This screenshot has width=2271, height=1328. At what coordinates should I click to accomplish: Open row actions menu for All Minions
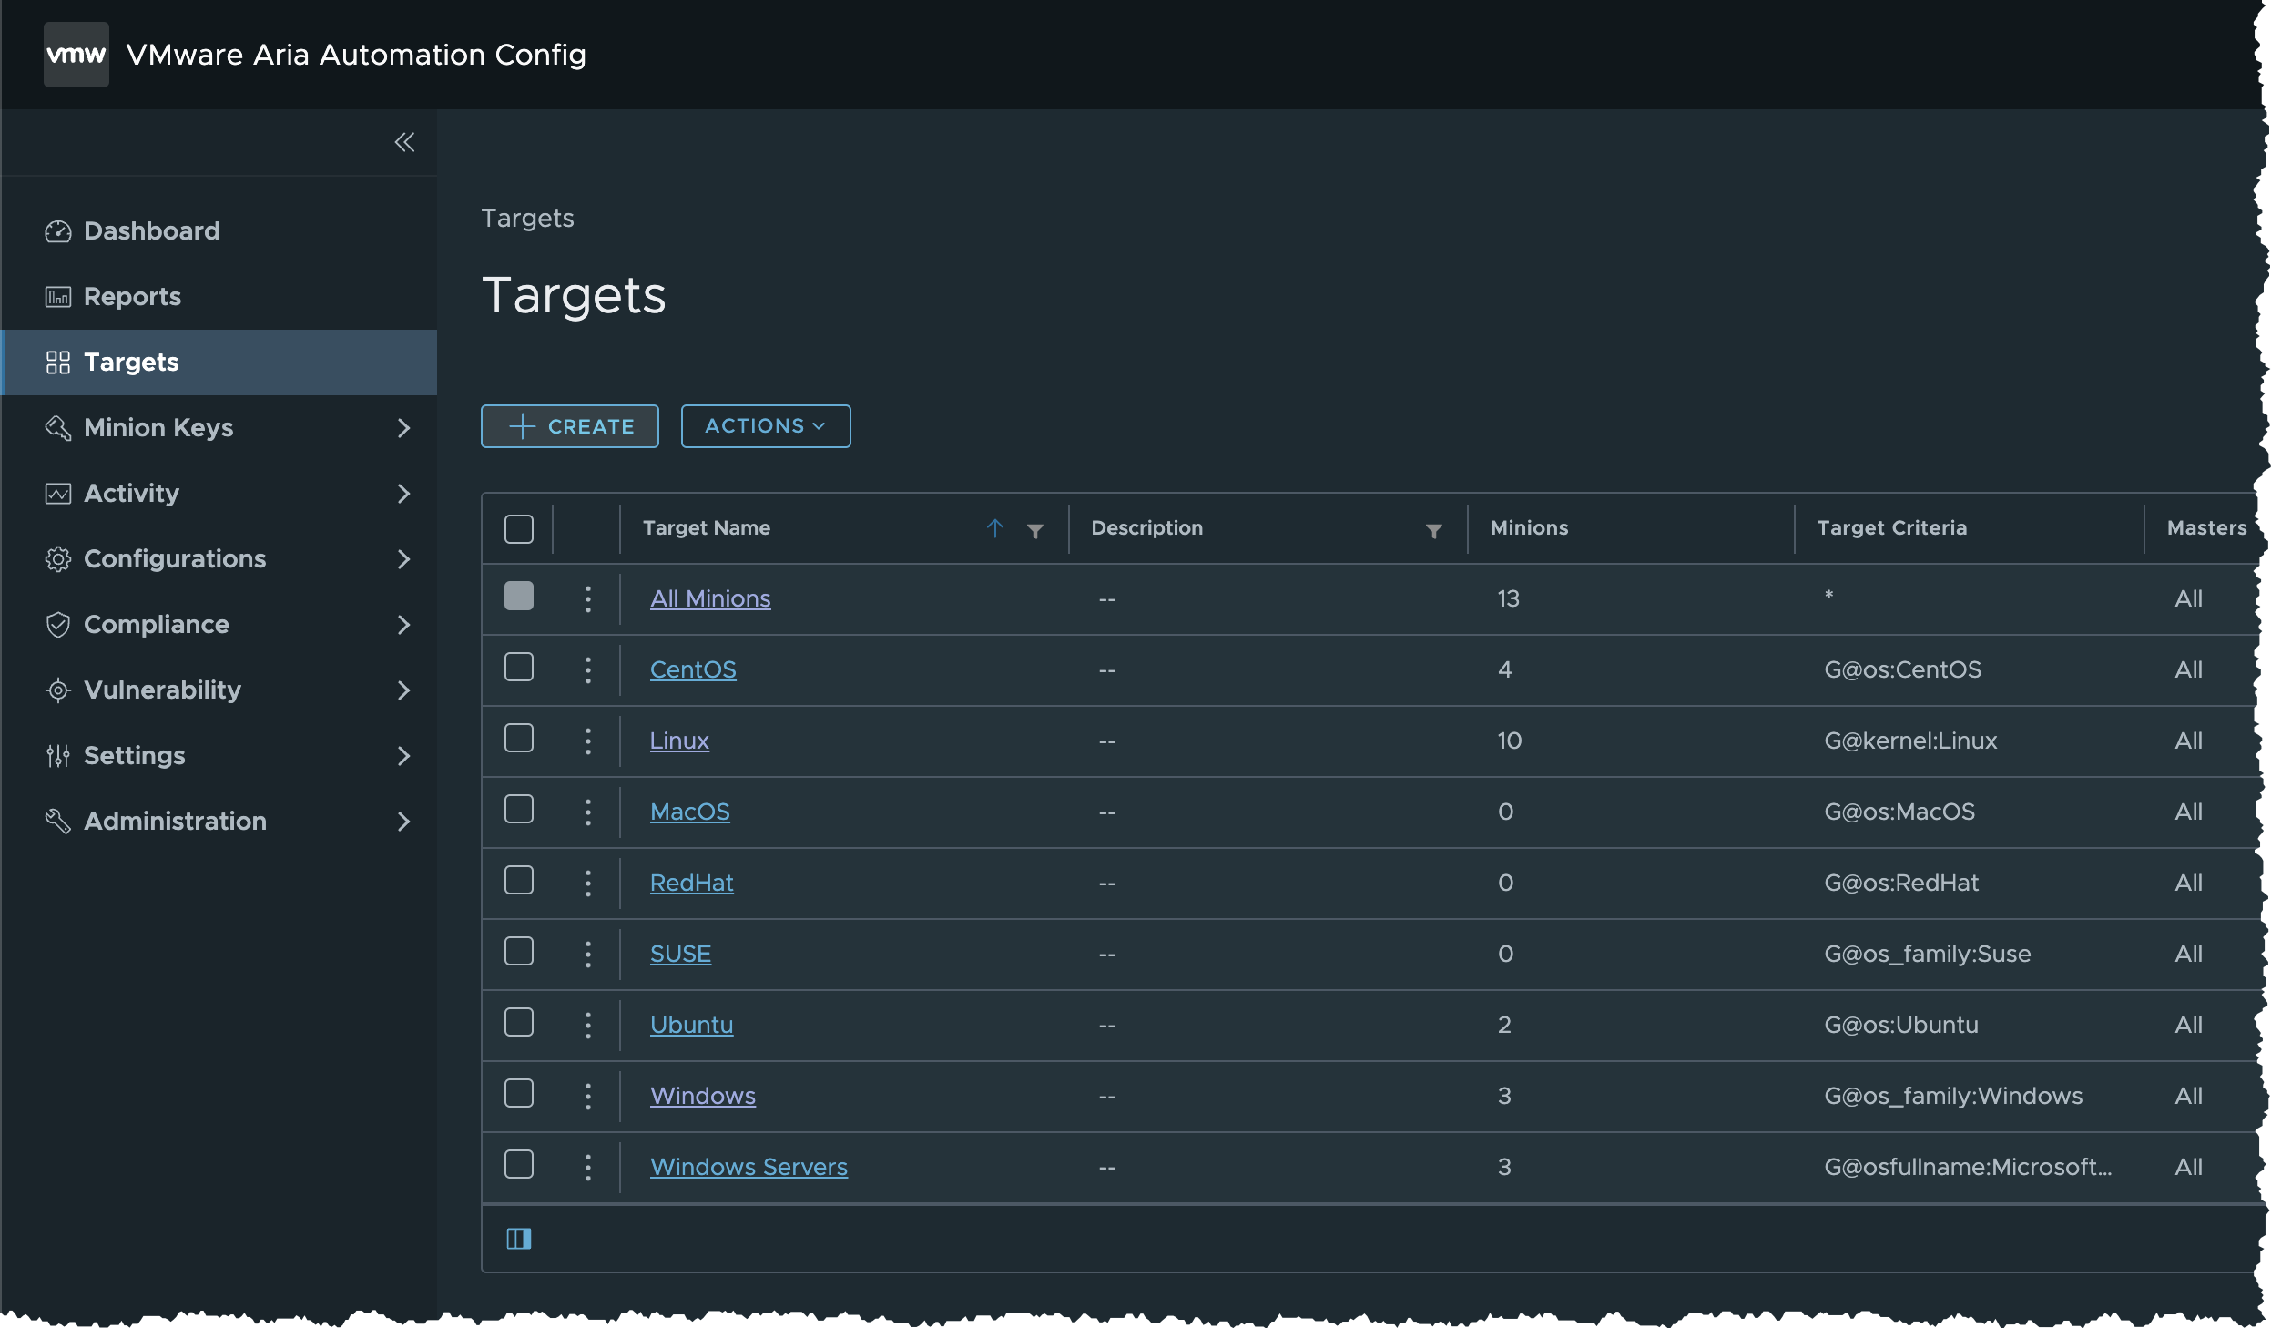(x=588, y=599)
